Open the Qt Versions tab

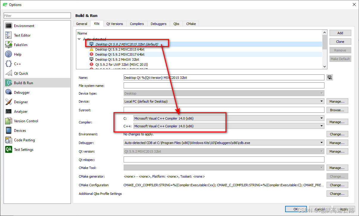coord(115,24)
